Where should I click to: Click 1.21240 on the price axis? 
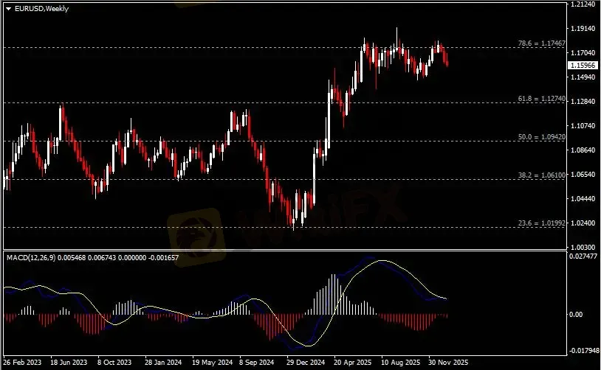click(x=583, y=4)
